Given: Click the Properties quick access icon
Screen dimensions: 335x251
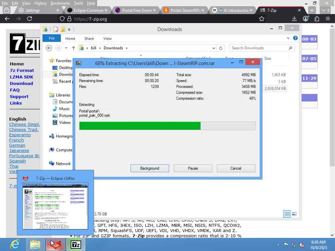Looking at the screenshot, I should 56,29.
